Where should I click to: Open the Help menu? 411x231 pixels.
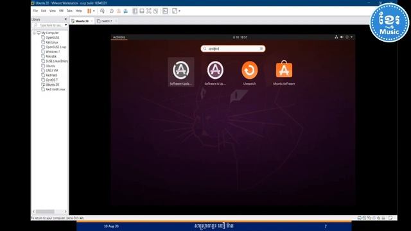[78, 11]
